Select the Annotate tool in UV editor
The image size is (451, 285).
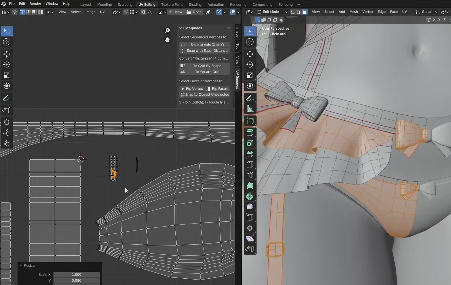click(7, 98)
